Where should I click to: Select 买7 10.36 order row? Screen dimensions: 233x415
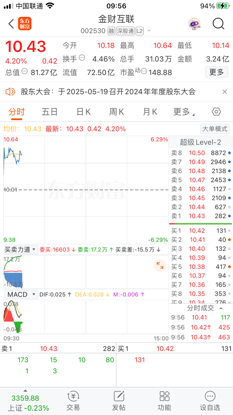pyautogui.click(x=201, y=285)
